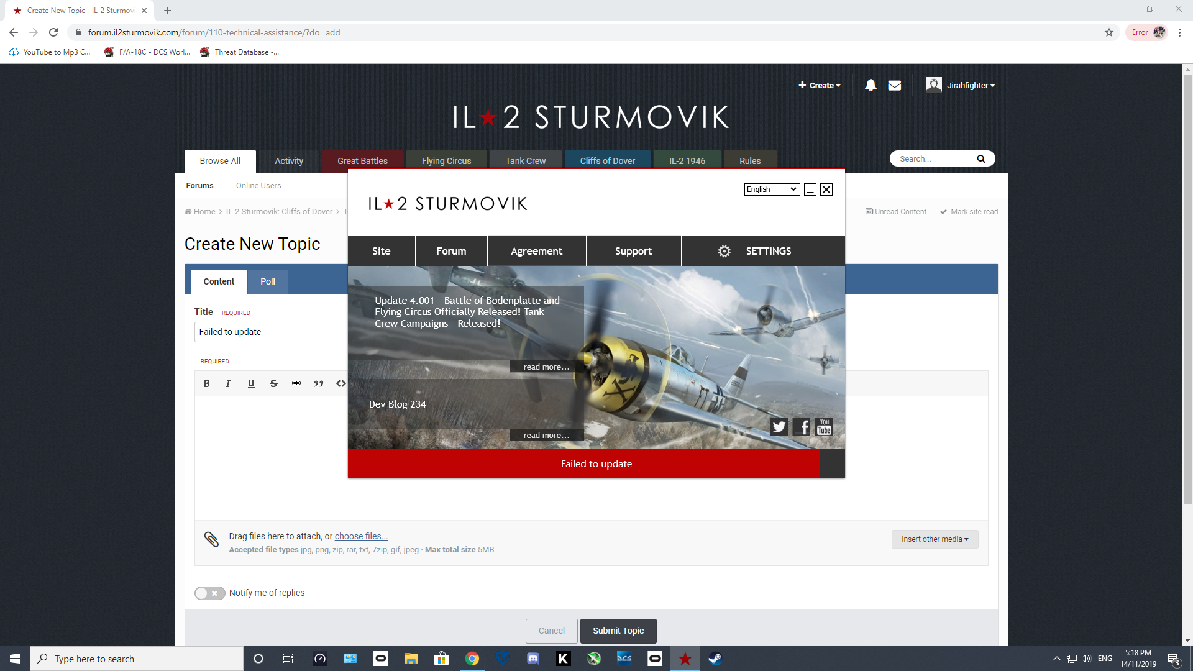Open File Explorer from taskbar

coord(411,659)
